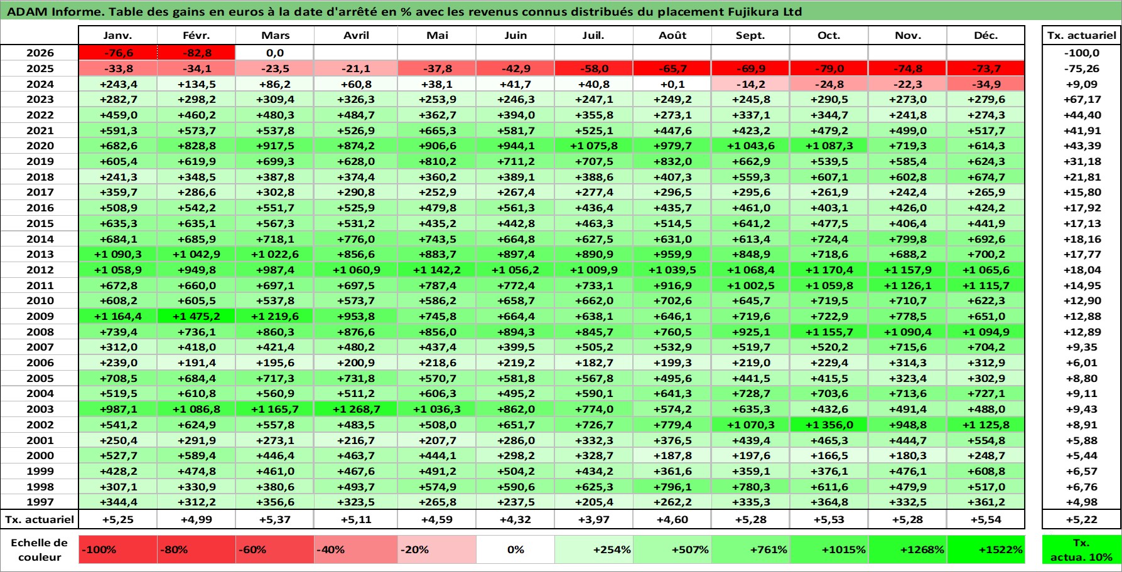Click the +0,1 cell
The image size is (1122, 572).
[x=672, y=84]
